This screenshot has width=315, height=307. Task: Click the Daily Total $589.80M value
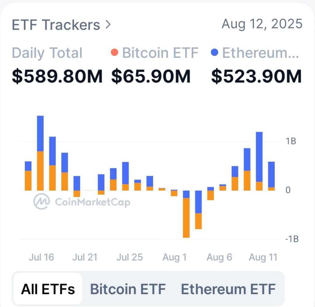click(x=57, y=76)
